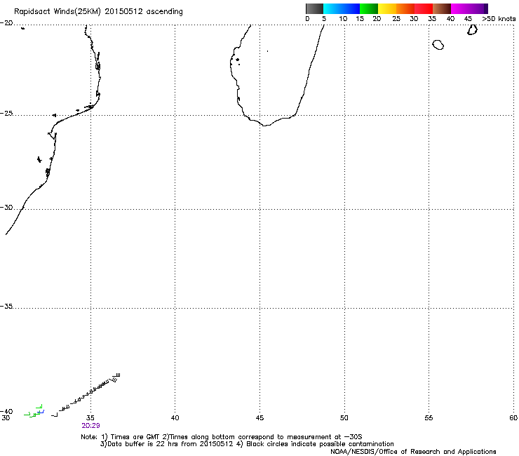Click legend scale value '0'

click(307, 19)
